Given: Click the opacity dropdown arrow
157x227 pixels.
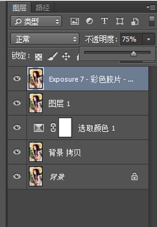Looking at the screenshot, I should click(149, 39).
